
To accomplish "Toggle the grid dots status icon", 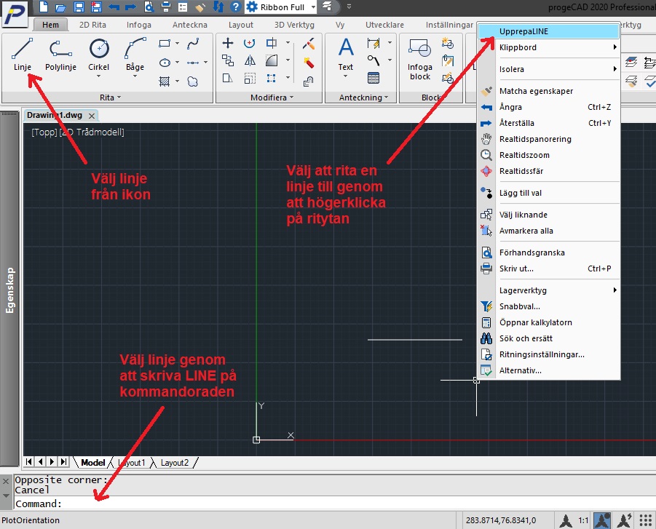I will [x=646, y=520].
